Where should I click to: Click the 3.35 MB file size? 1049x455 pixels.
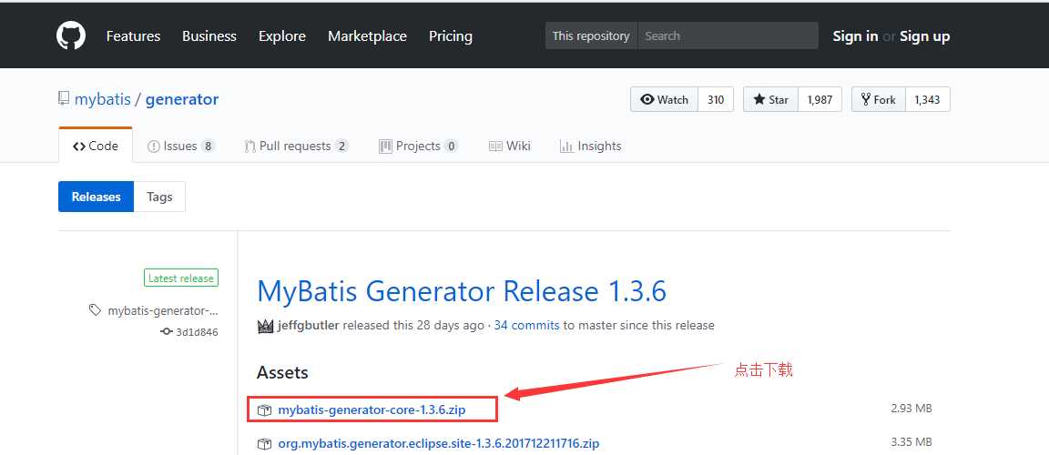point(912,441)
